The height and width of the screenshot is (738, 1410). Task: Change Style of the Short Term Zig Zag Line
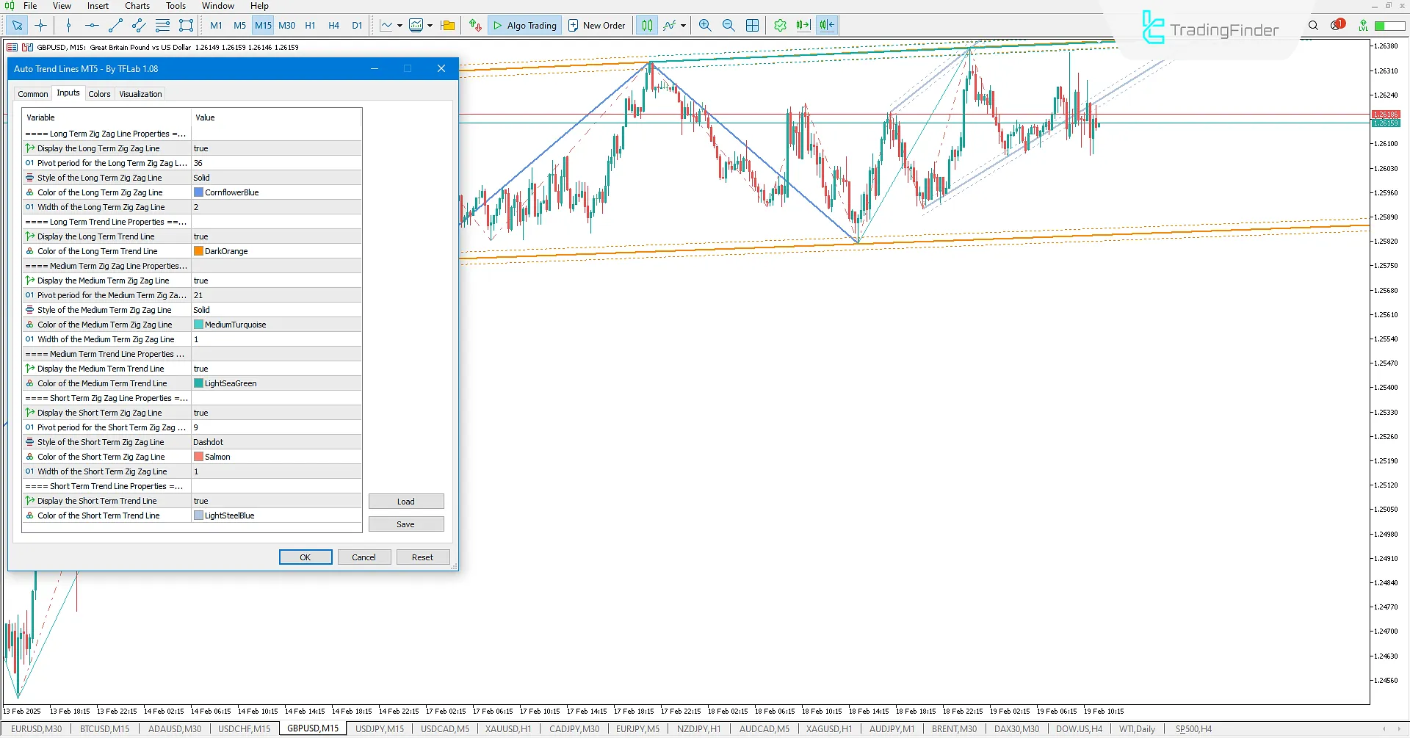coord(275,441)
